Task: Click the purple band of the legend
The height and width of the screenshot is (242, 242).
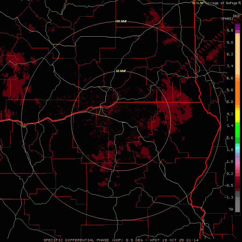Action: tap(237, 27)
